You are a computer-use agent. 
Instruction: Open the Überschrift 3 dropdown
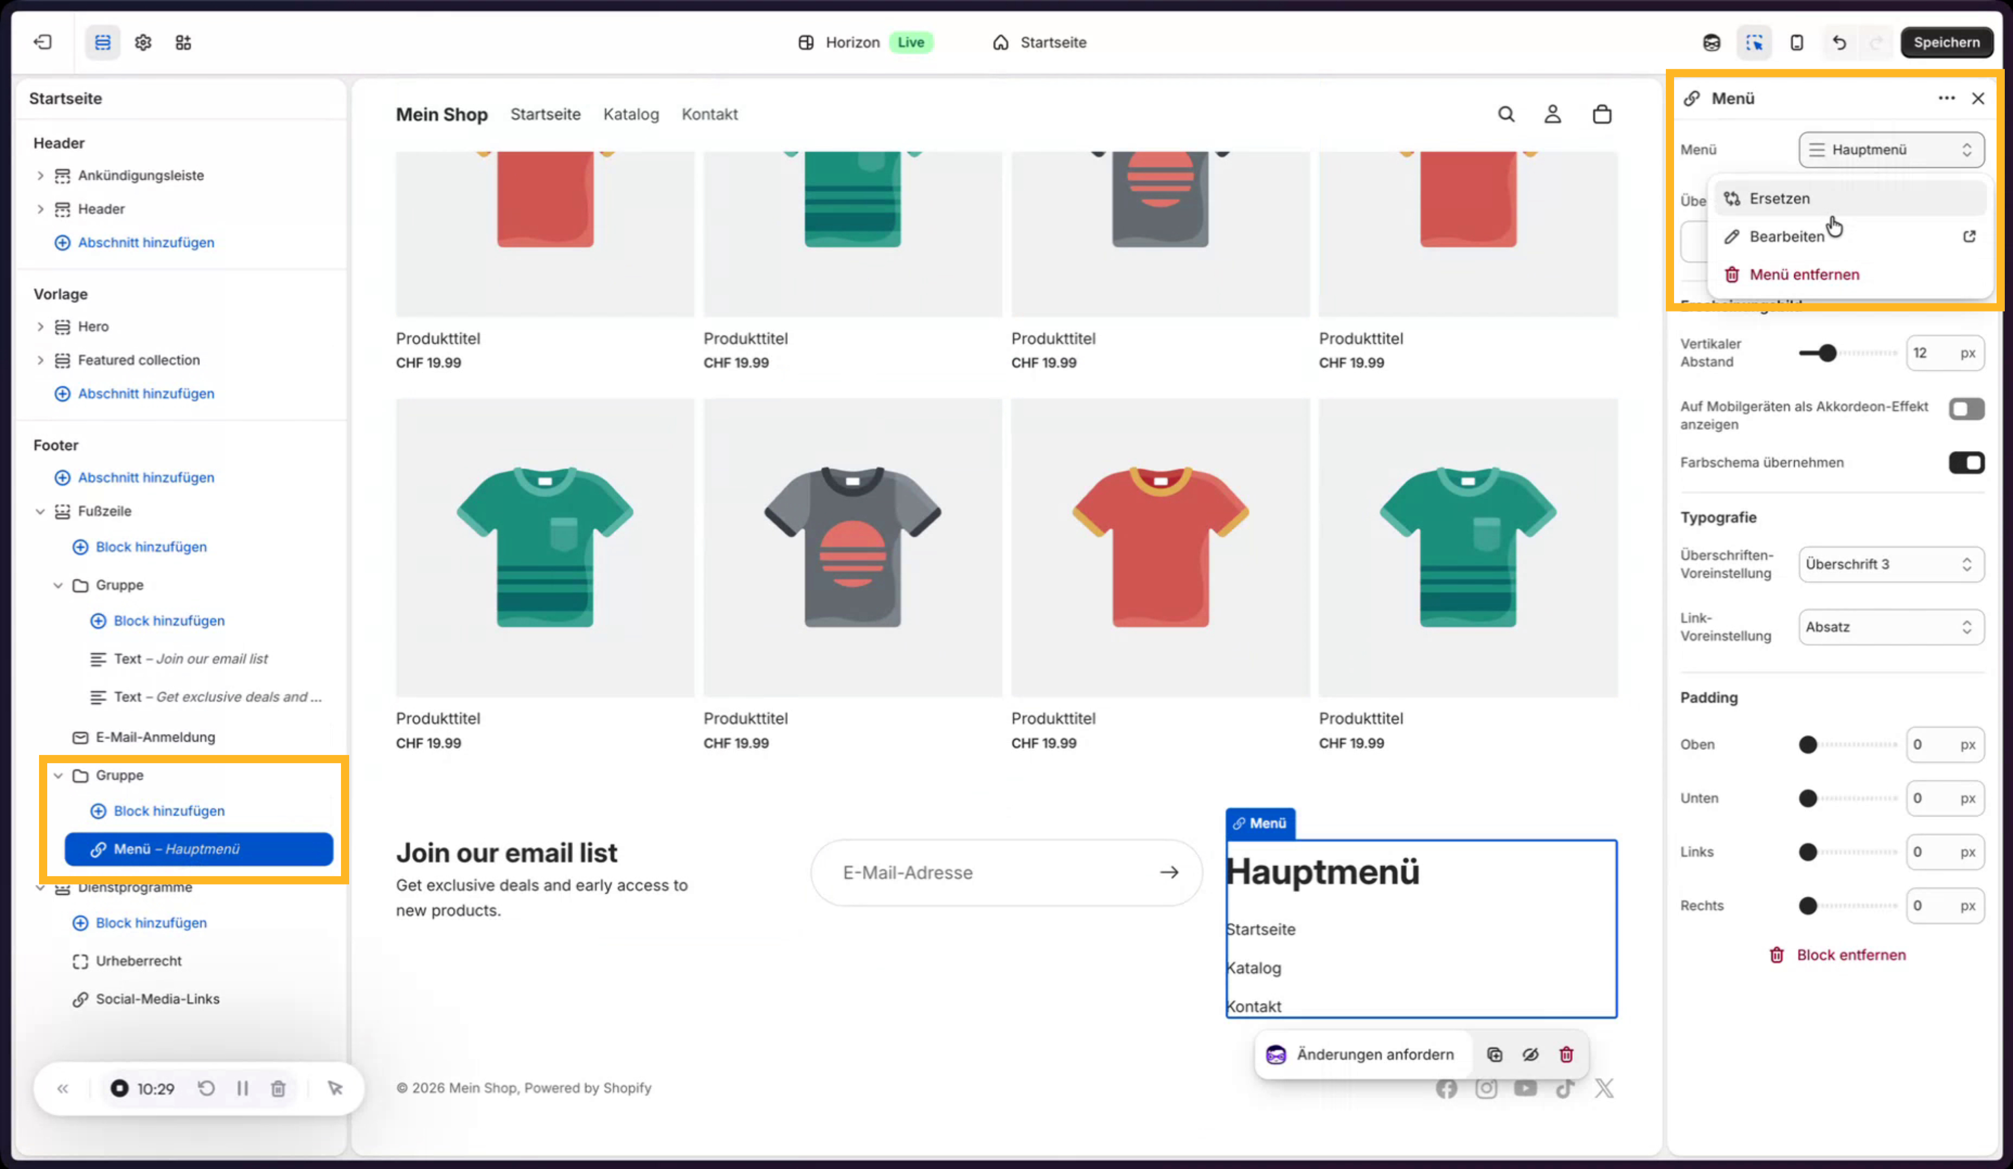(1890, 564)
